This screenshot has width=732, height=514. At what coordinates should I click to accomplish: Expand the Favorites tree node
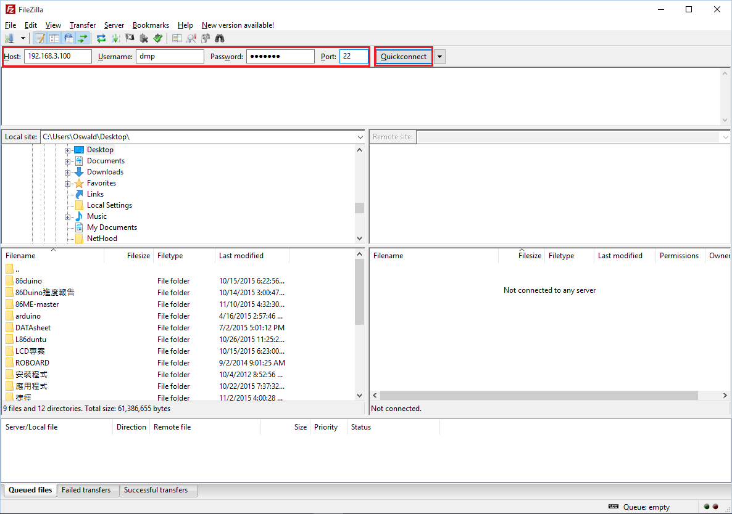[x=68, y=184]
